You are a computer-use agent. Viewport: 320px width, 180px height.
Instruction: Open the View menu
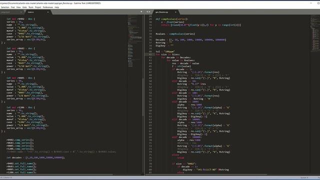pyautogui.click(x=18, y=7)
